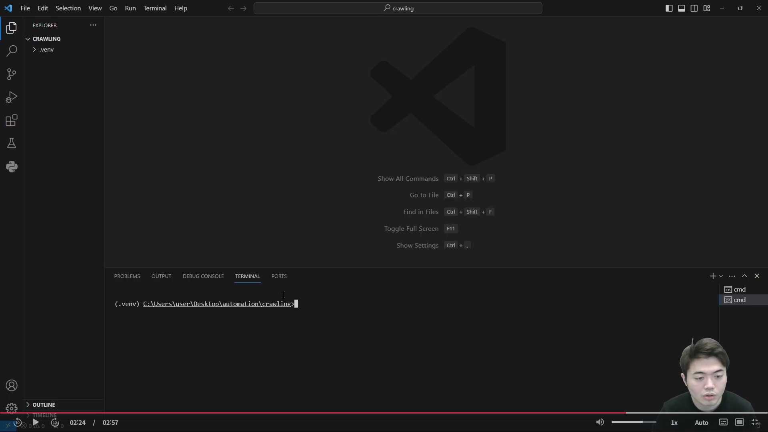Toggle the primary side bar
This screenshot has width=768, height=432.
pyautogui.click(x=669, y=8)
